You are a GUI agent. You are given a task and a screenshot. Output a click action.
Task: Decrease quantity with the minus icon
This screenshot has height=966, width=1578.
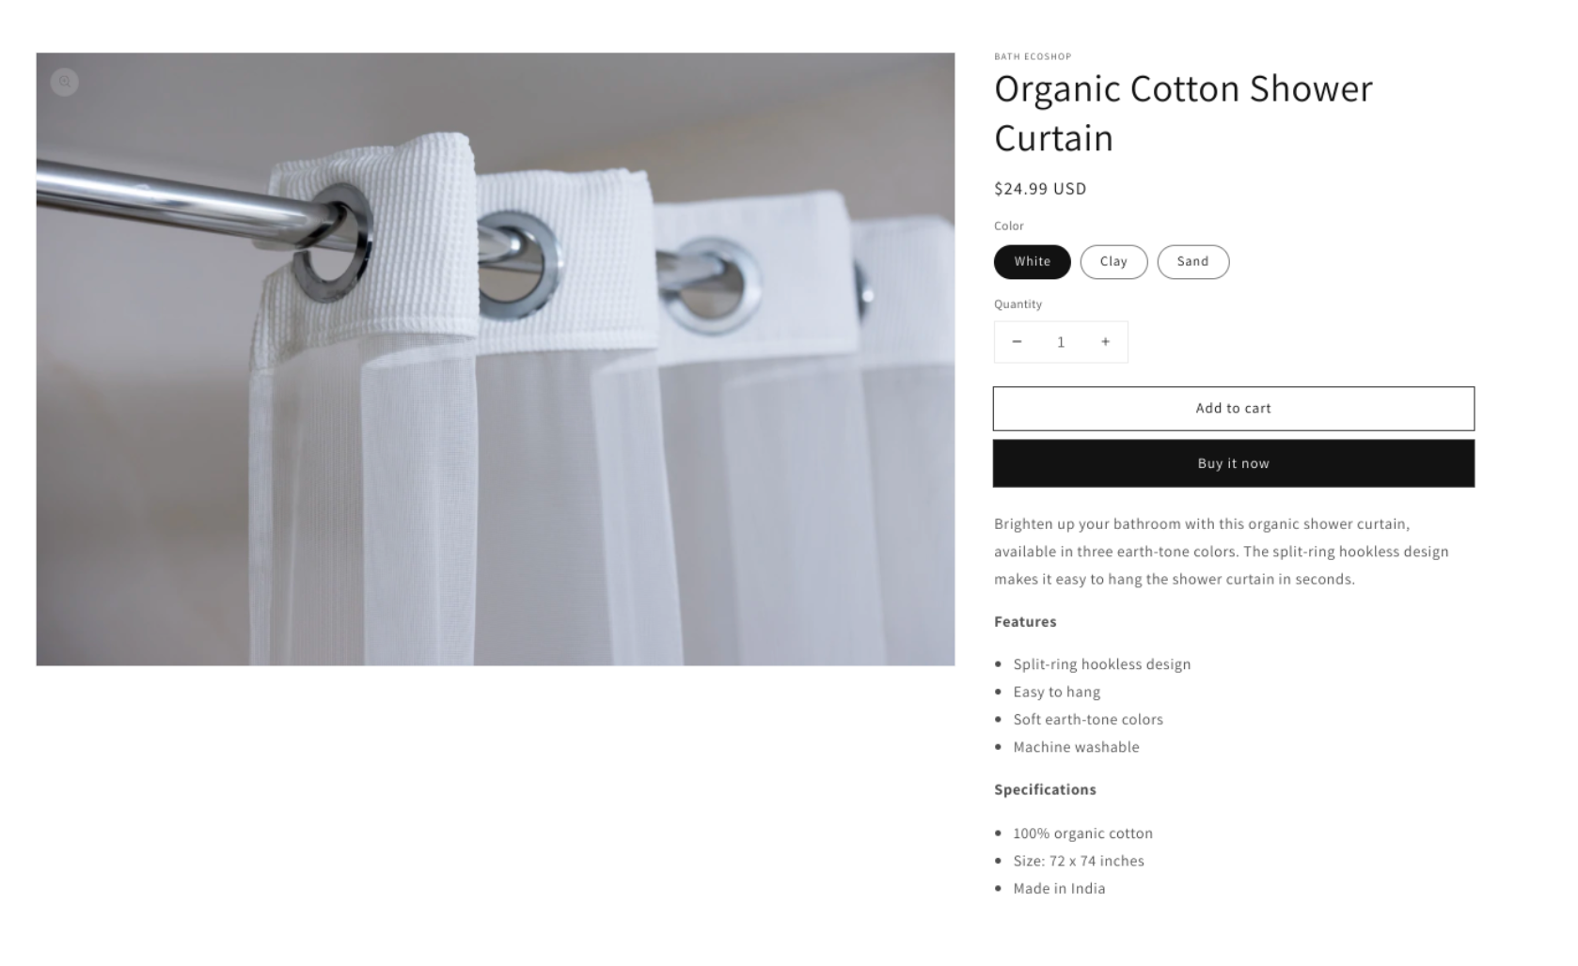click(x=1017, y=342)
